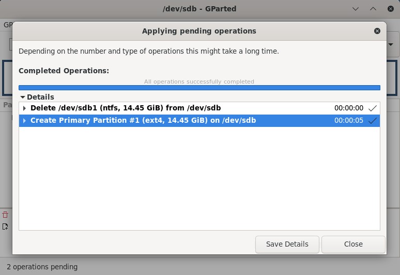Maximize the GParted window
The height and width of the screenshot is (275, 400).
(373, 9)
